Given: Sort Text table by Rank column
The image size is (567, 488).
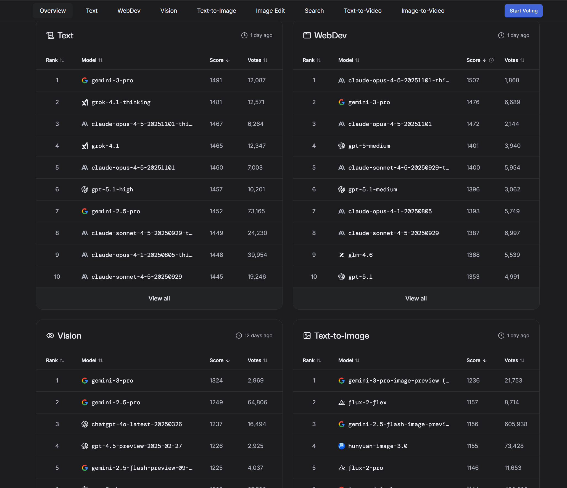Looking at the screenshot, I should 55,60.
